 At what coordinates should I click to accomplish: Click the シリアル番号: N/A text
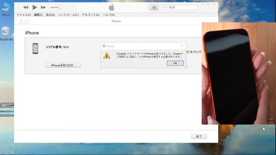pos(57,47)
